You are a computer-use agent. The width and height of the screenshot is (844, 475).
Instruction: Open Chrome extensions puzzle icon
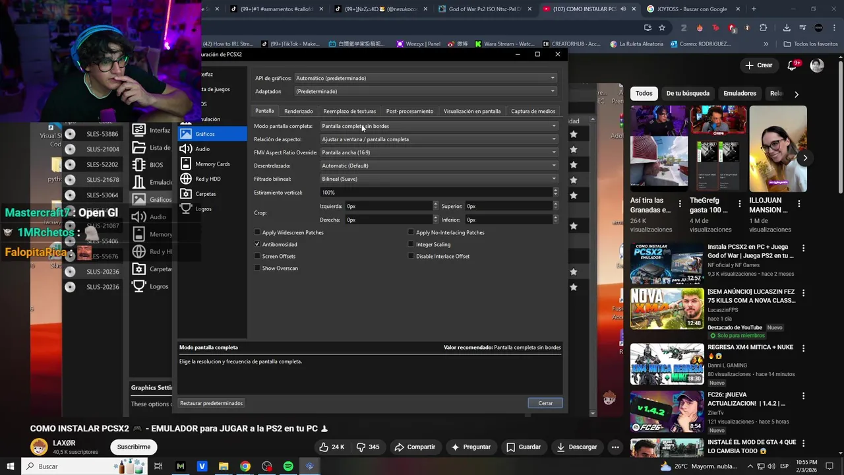point(764,28)
